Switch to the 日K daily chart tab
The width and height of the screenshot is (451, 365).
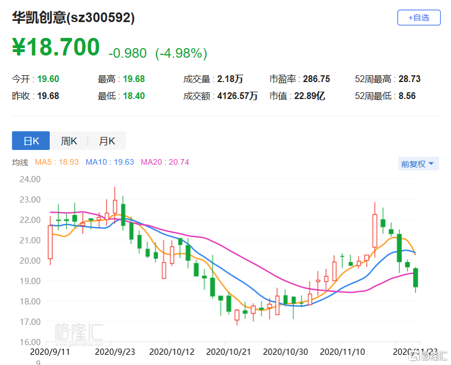point(31,140)
